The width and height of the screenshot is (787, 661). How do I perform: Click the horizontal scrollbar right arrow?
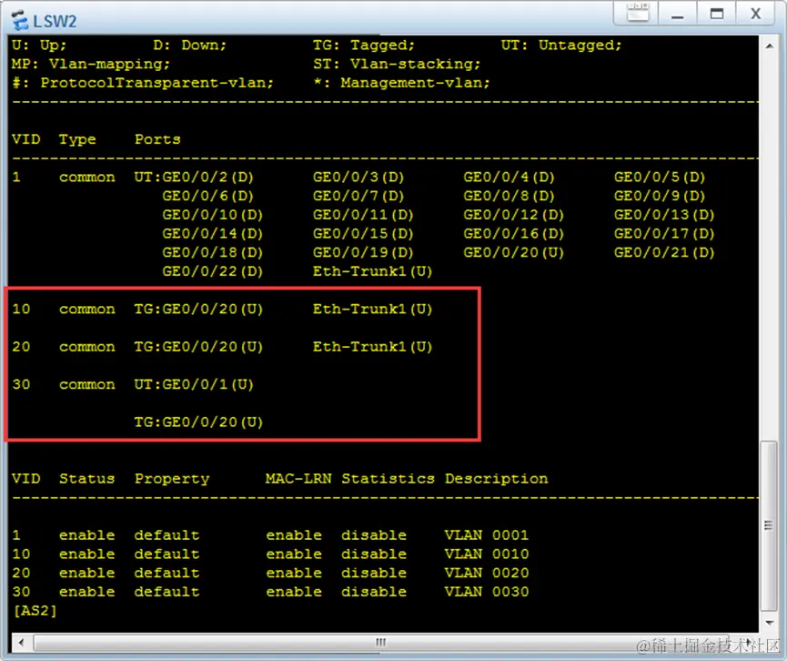[x=750, y=643]
